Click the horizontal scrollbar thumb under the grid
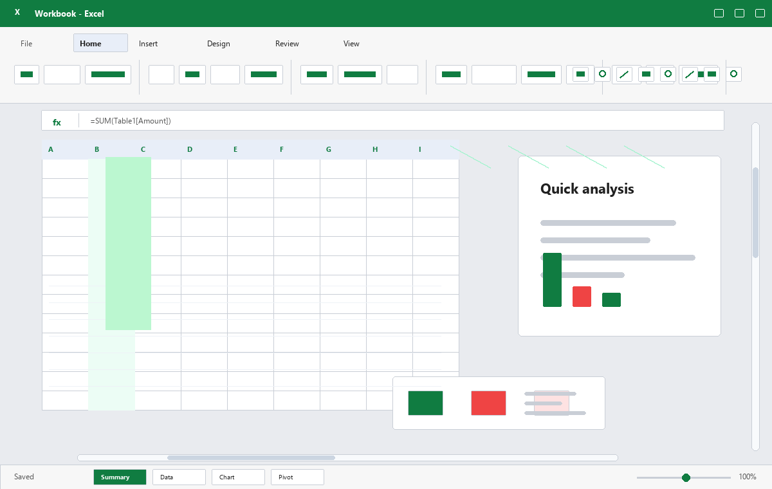Image resolution: width=772 pixels, height=489 pixels. point(251,457)
